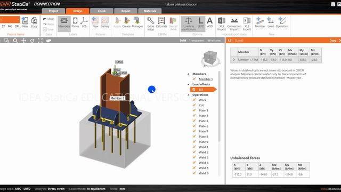
Task: Select the ST project item type
Action: pyautogui.click(x=3, y=26)
